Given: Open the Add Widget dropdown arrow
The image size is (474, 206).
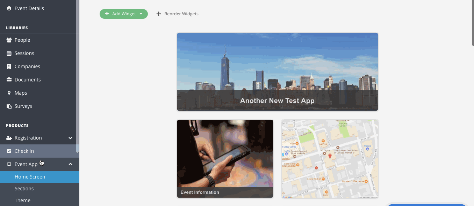Looking at the screenshot, I should pos(141,14).
